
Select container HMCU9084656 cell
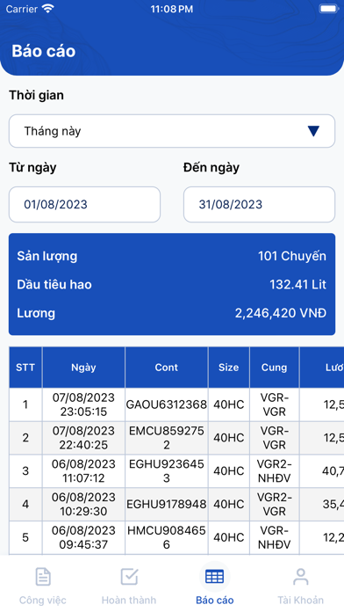(167, 537)
